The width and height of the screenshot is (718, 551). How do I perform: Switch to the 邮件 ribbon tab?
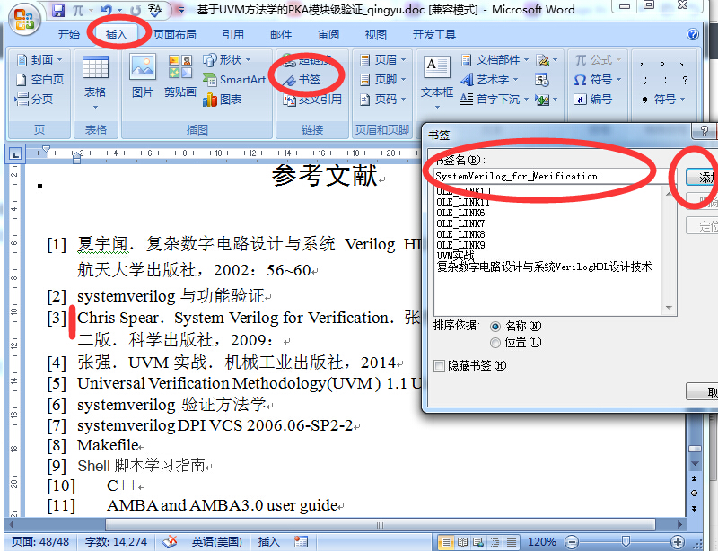[x=281, y=35]
